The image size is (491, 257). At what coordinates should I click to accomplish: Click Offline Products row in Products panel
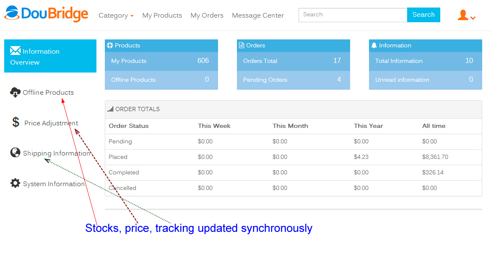tap(161, 80)
